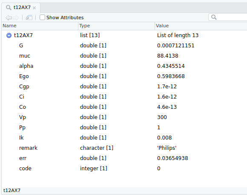Click the value 0.5983668
The width and height of the screenshot is (247, 195).
(171, 76)
